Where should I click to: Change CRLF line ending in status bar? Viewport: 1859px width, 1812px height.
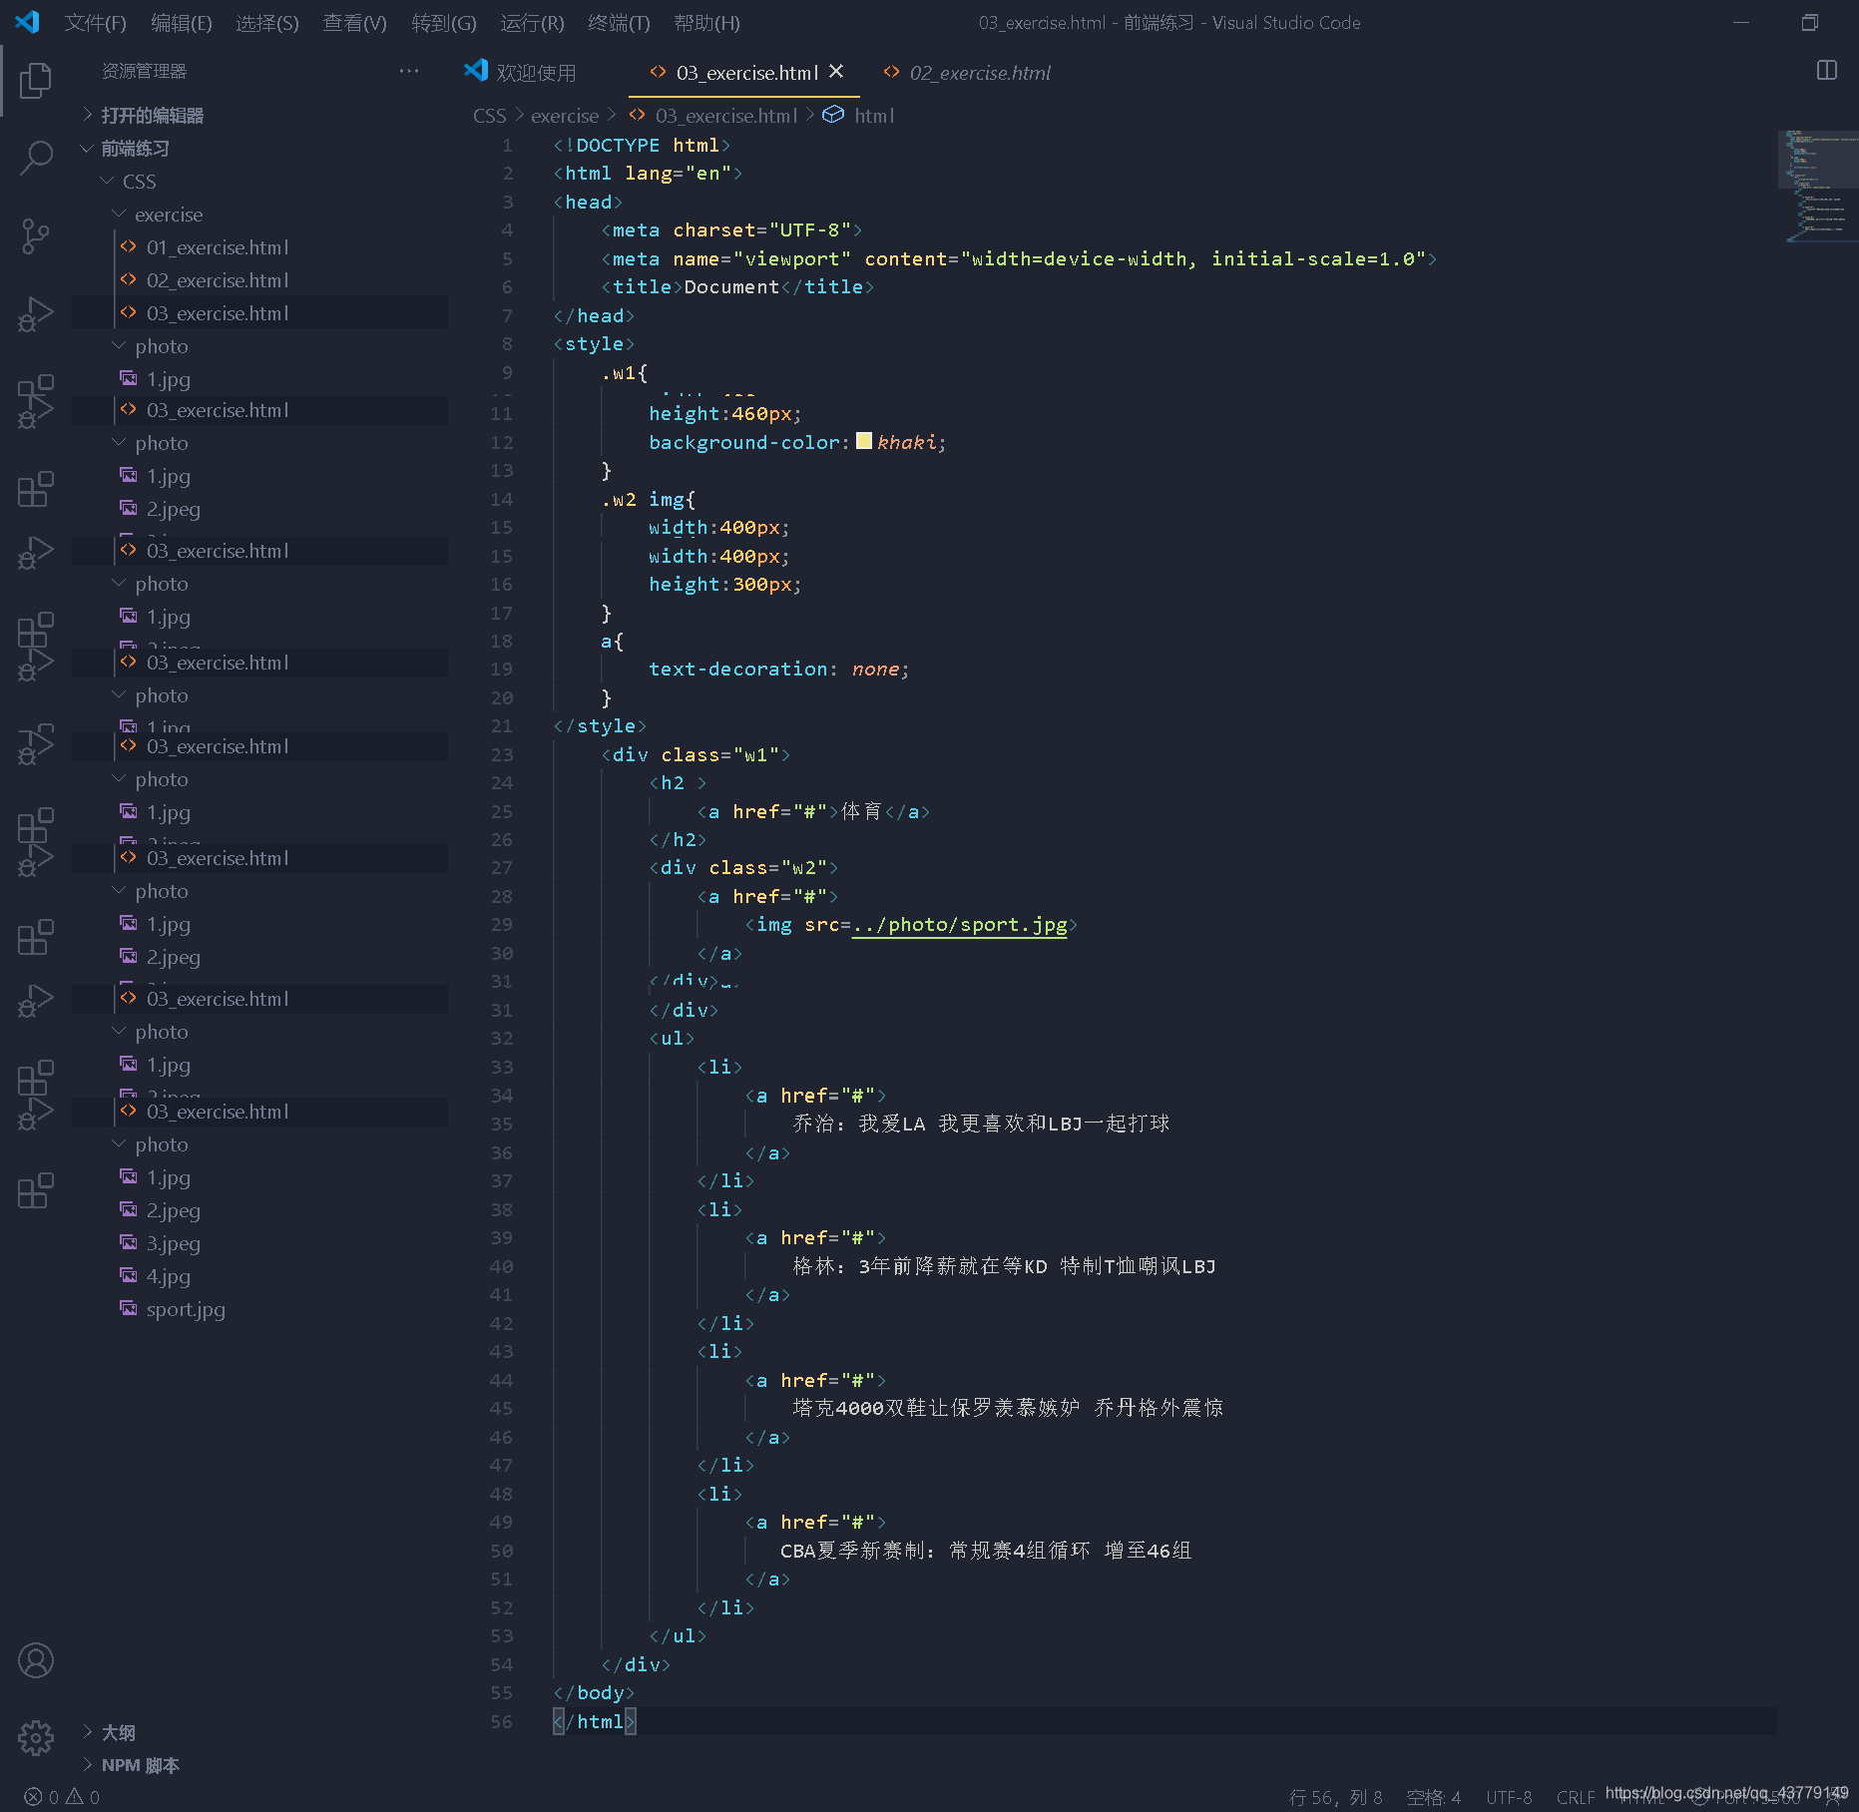pyautogui.click(x=1576, y=1797)
